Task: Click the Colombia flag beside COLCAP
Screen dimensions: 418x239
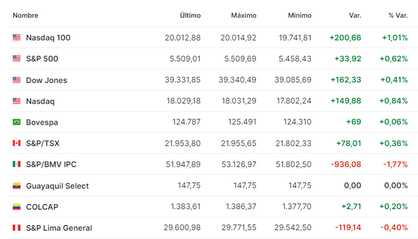Action: point(17,206)
